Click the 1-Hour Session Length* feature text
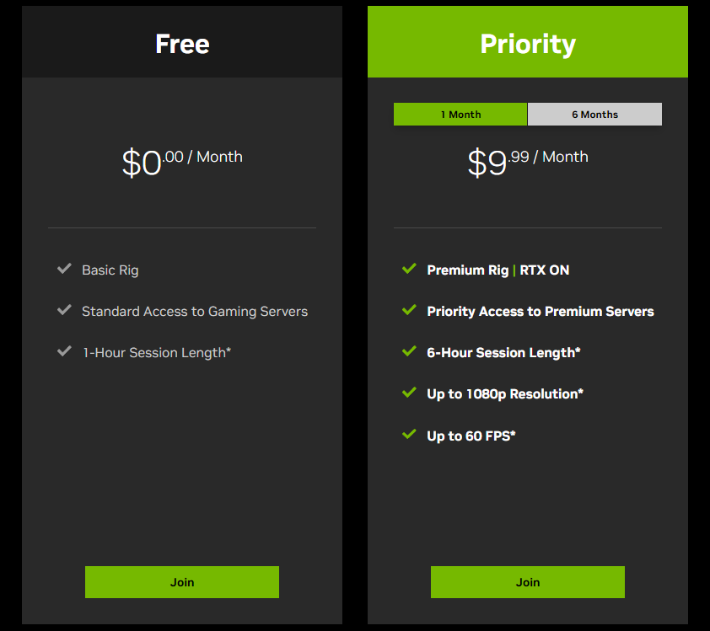The width and height of the screenshot is (710, 631). [x=156, y=353]
